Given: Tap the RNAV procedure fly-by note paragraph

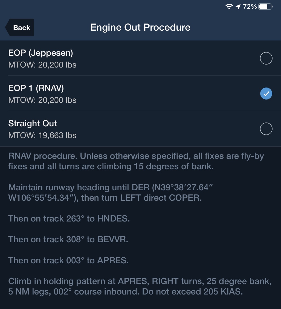Looking at the screenshot, I should 136,161.
